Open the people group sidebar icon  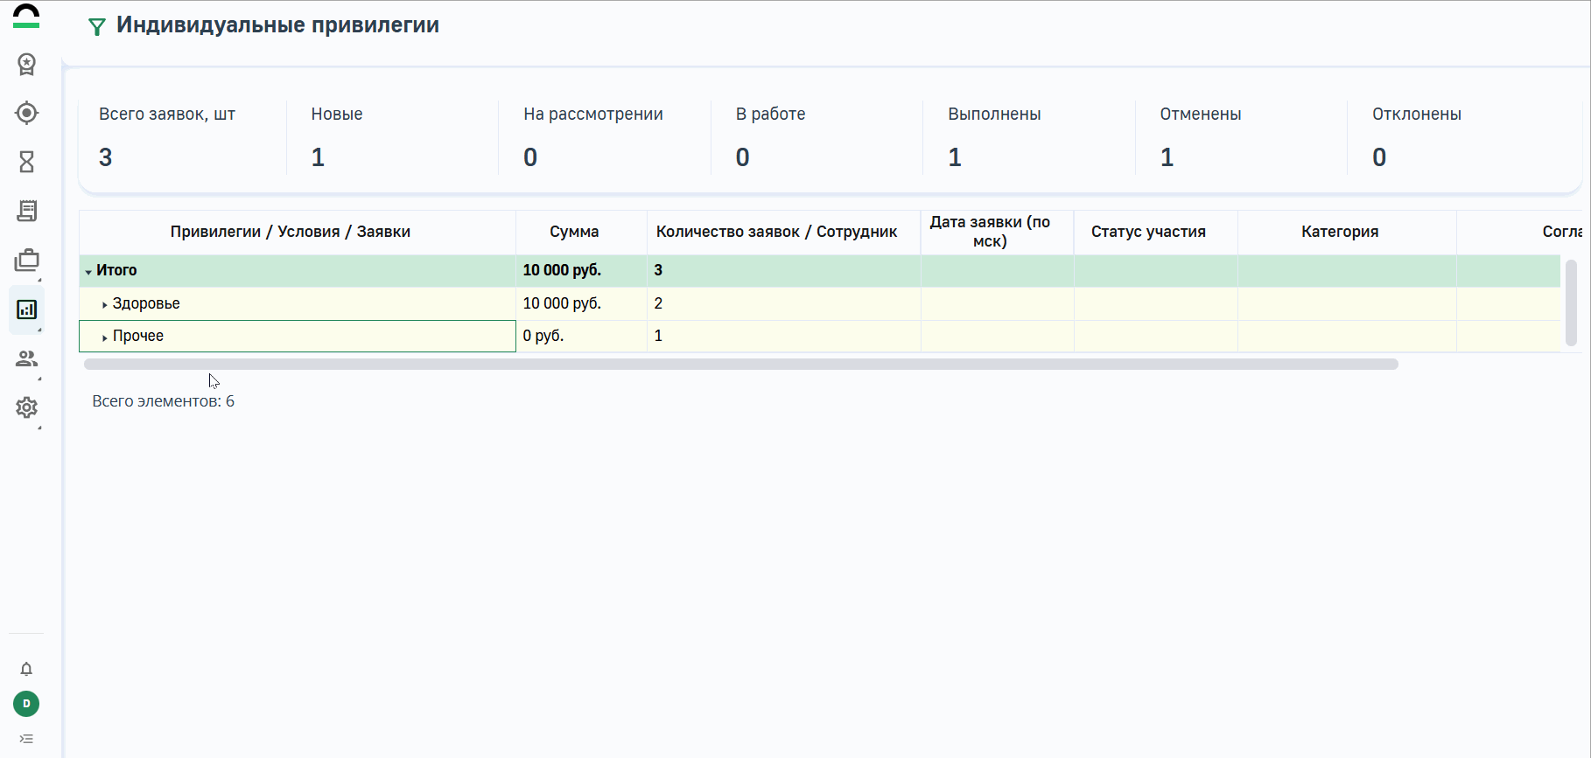26,358
